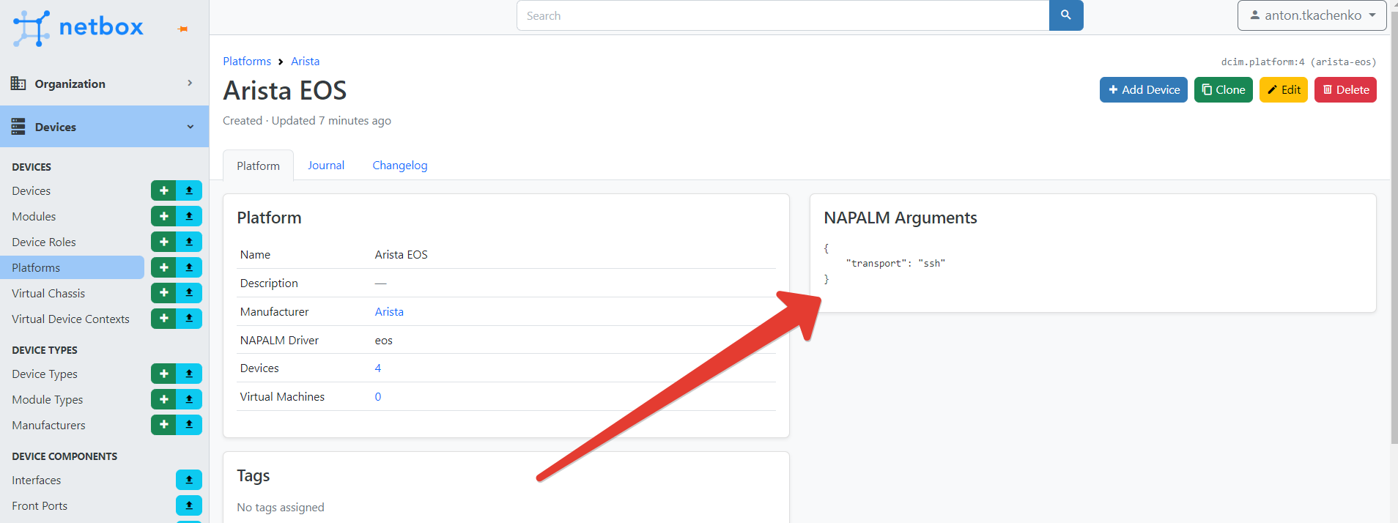1398x523 pixels.
Task: Open Interfaces in the sidebar
Action: tap(37, 480)
